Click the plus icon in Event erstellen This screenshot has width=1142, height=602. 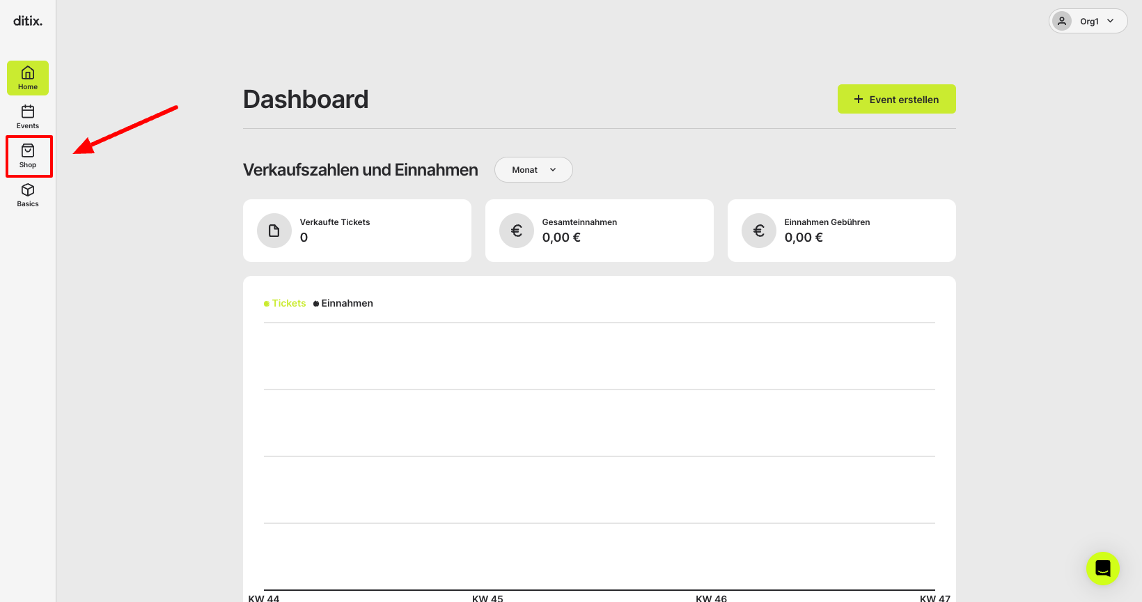click(x=859, y=99)
